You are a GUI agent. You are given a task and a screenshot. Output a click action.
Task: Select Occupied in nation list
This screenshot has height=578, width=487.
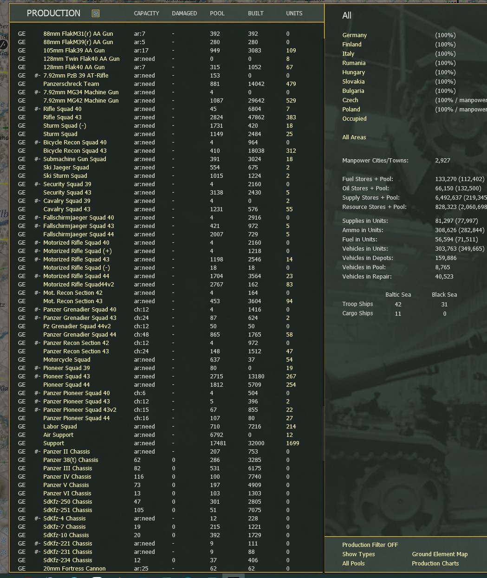pos(354,119)
